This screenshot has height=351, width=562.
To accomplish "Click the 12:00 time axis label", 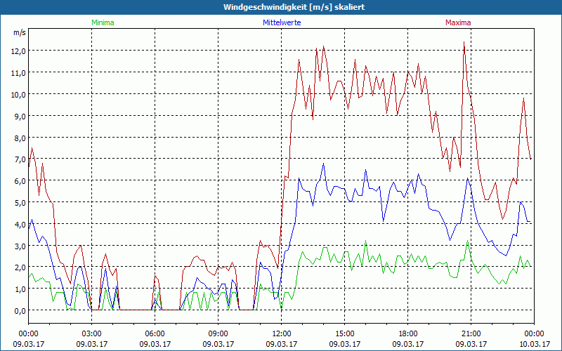I will pos(282,333).
